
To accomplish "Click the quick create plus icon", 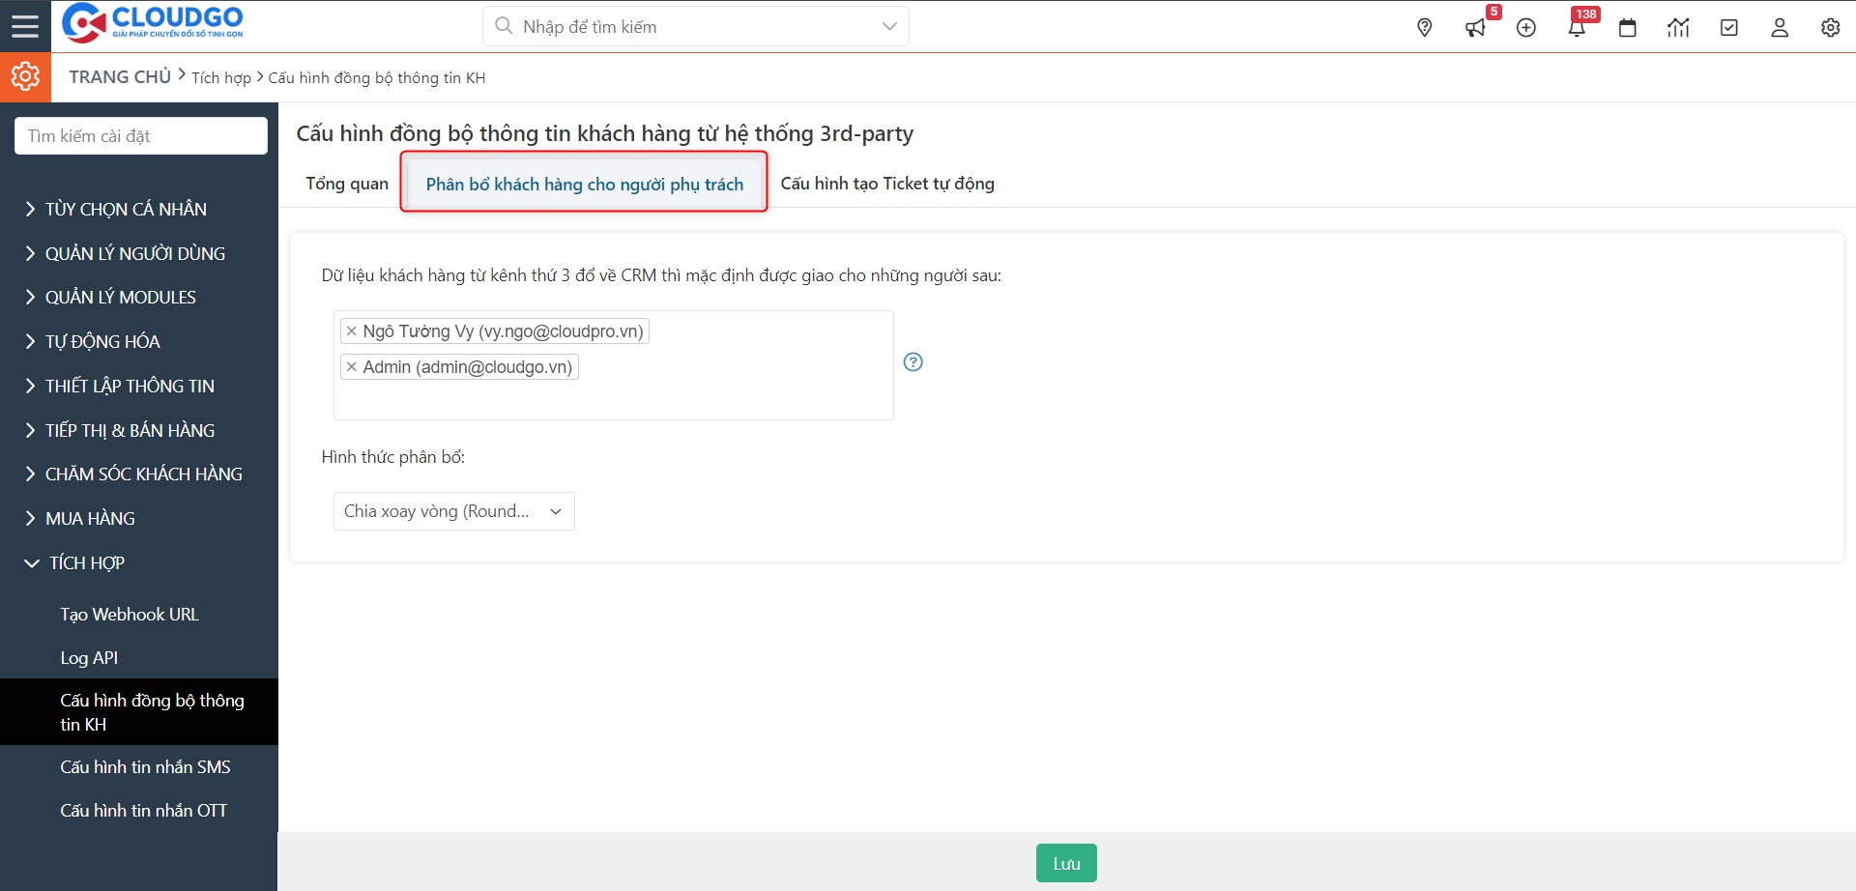I will click(x=1526, y=28).
